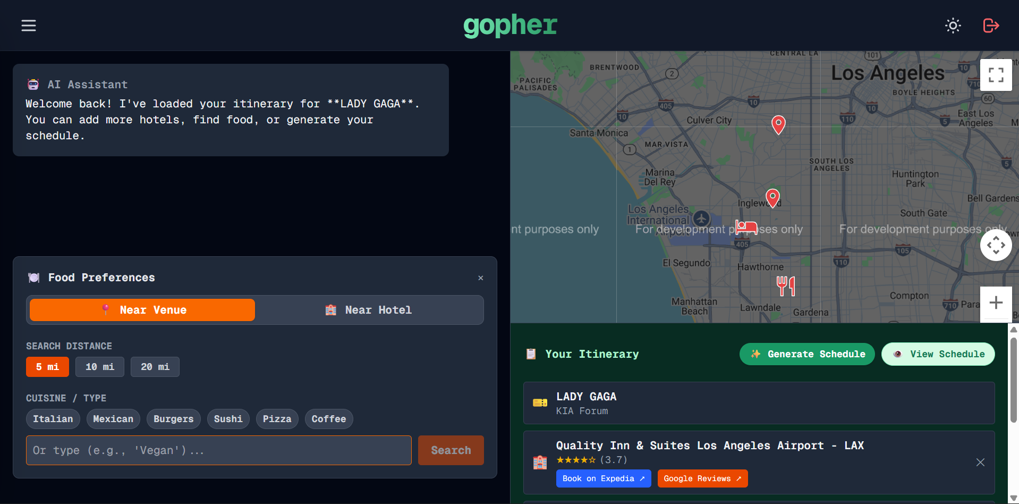Screen dimensions: 1019x504
Task: Click the Hawthorne map label
Action: pos(760,267)
